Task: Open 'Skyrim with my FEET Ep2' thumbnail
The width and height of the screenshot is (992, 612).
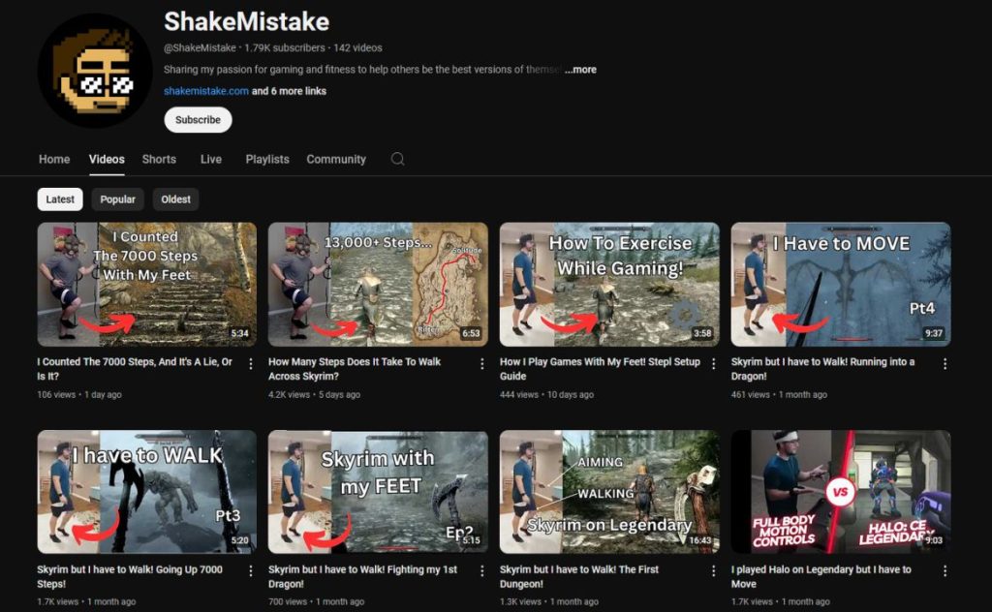Action: (378, 492)
